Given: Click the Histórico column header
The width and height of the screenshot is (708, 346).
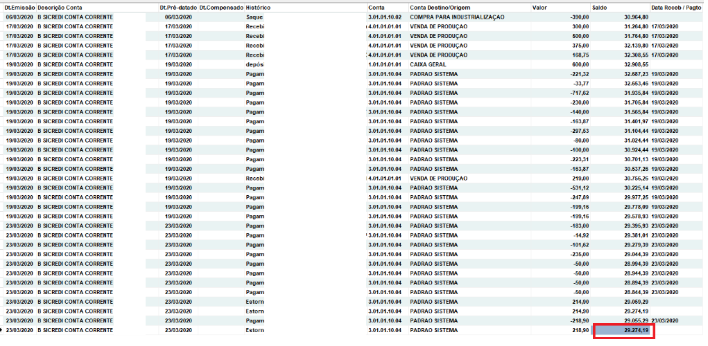Looking at the screenshot, I should (259, 7).
